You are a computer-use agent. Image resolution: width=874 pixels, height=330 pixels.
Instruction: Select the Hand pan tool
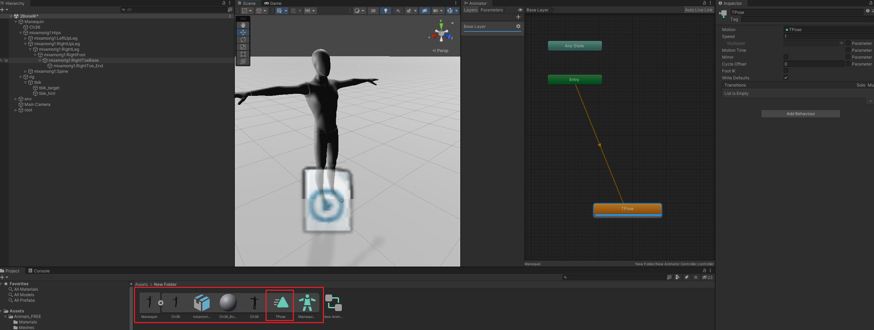click(243, 24)
